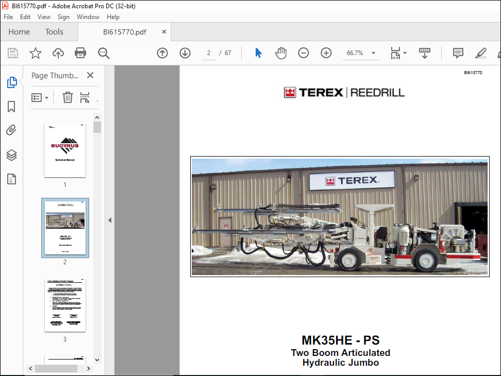The width and height of the screenshot is (501, 376).
Task: Open thumbnail options dropdown menu
Action: [40, 97]
